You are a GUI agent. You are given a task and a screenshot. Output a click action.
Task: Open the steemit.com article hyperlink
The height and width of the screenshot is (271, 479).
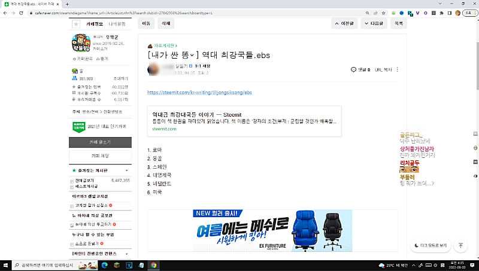(199, 93)
